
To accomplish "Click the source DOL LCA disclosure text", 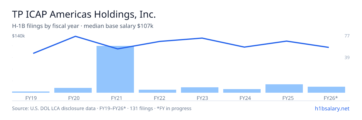I will point(102,108).
